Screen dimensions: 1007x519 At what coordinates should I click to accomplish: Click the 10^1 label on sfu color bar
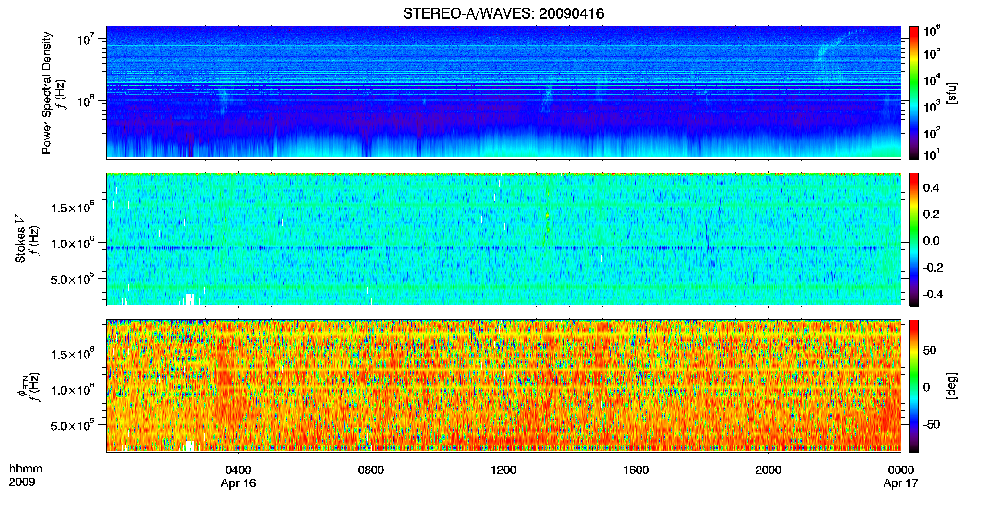click(932, 154)
